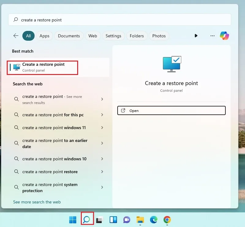Expand chevron for 'See more search results'

point(102,99)
